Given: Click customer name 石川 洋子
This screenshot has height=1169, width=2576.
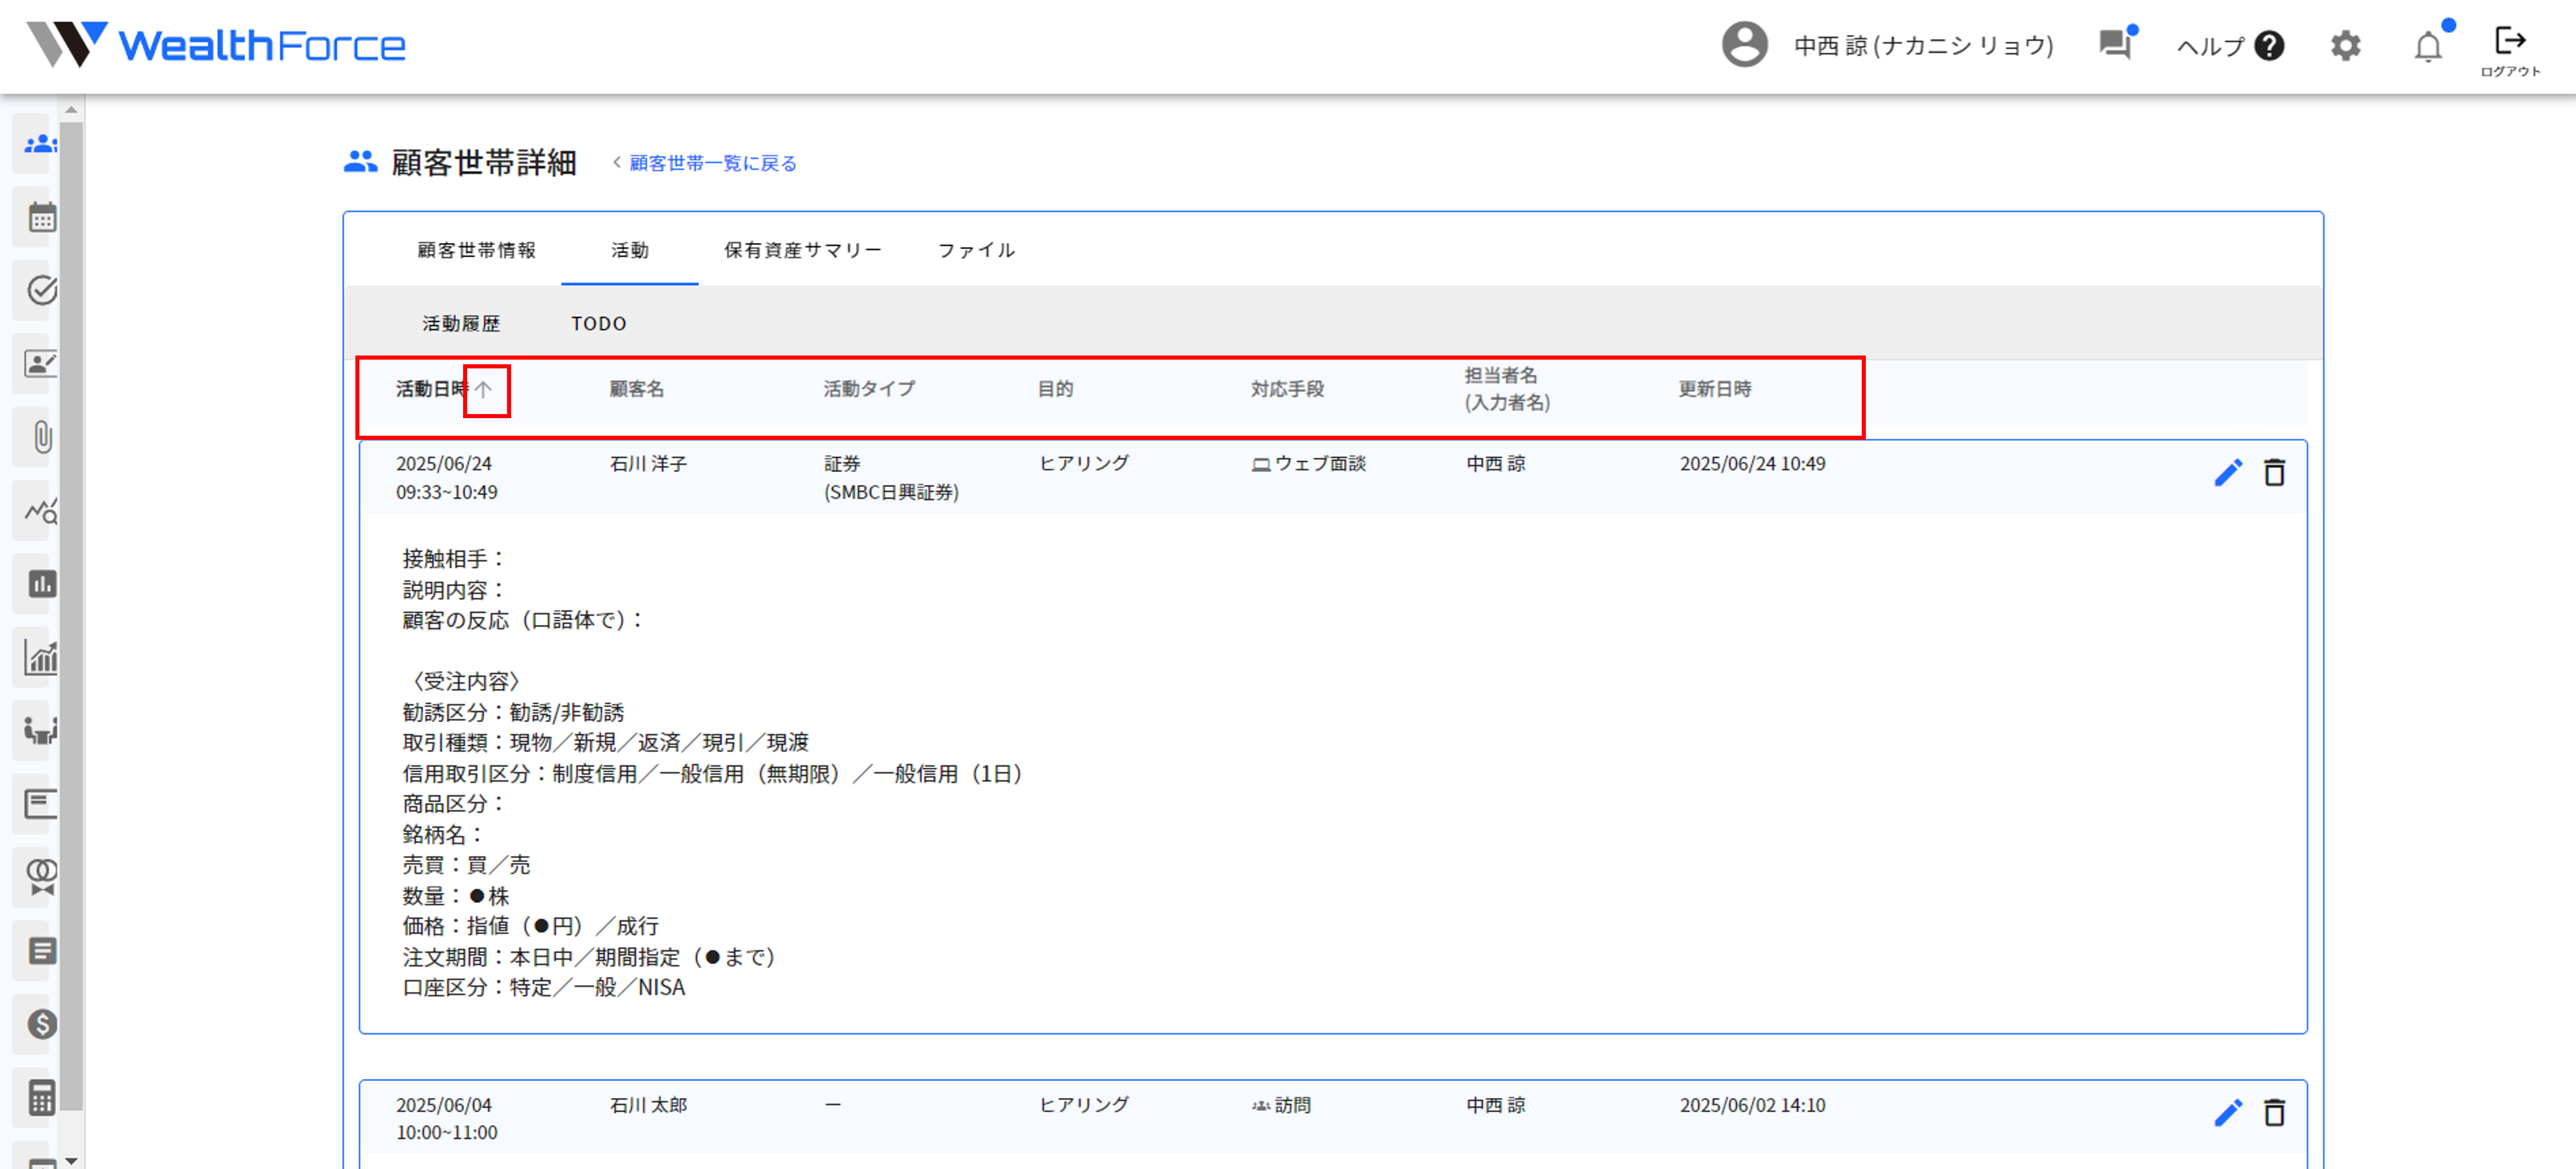Looking at the screenshot, I should coord(648,464).
